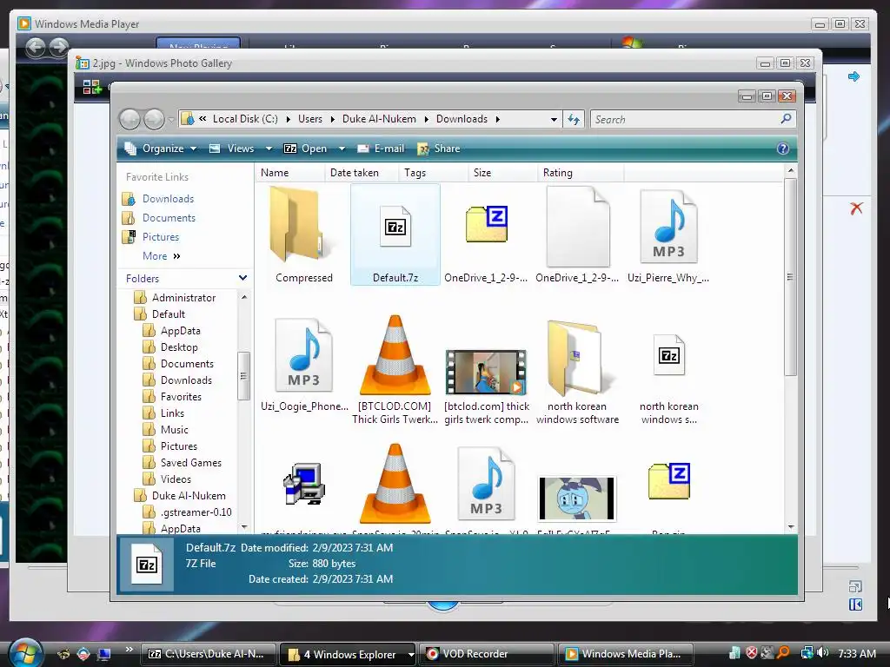Select the Default.7z file icon
This screenshot has height=667, width=890.
click(395, 227)
